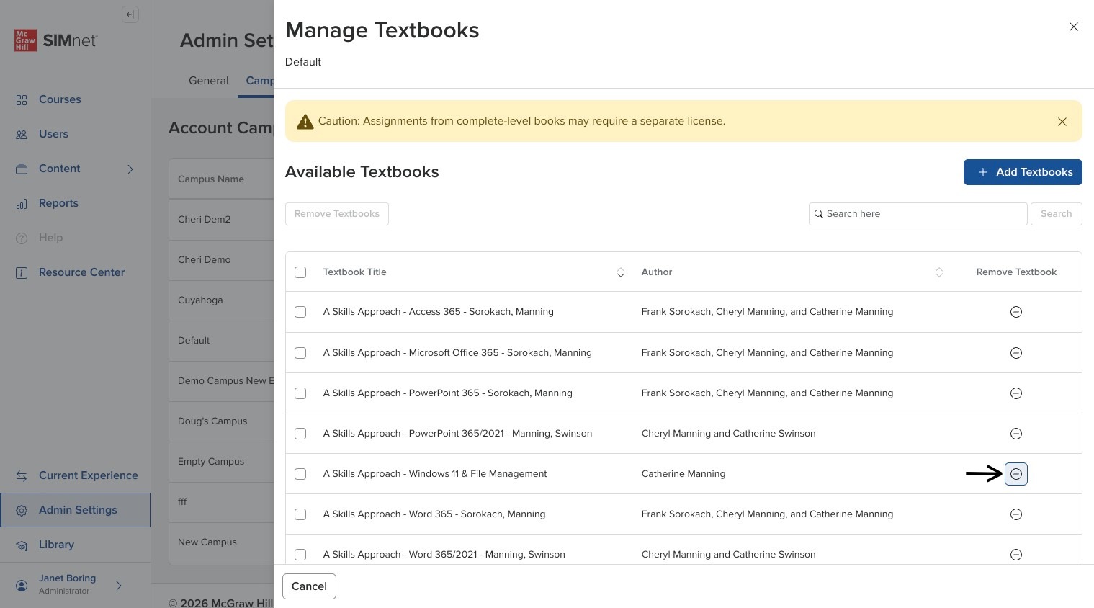The height and width of the screenshot is (608, 1094).
Task: Click the McGraw Hill SIMnet logo
Action: tap(56, 40)
